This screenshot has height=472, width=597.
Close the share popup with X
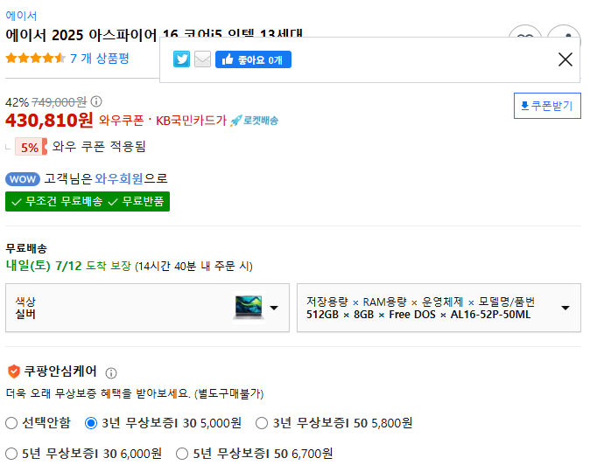tap(565, 59)
